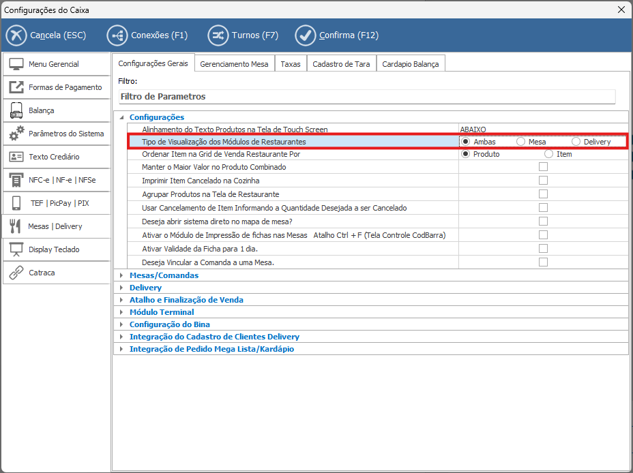Open the Cadastro de Tara tab
This screenshot has height=473, width=633.
(341, 64)
